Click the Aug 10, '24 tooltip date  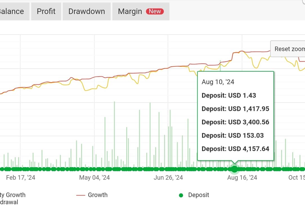(218, 82)
